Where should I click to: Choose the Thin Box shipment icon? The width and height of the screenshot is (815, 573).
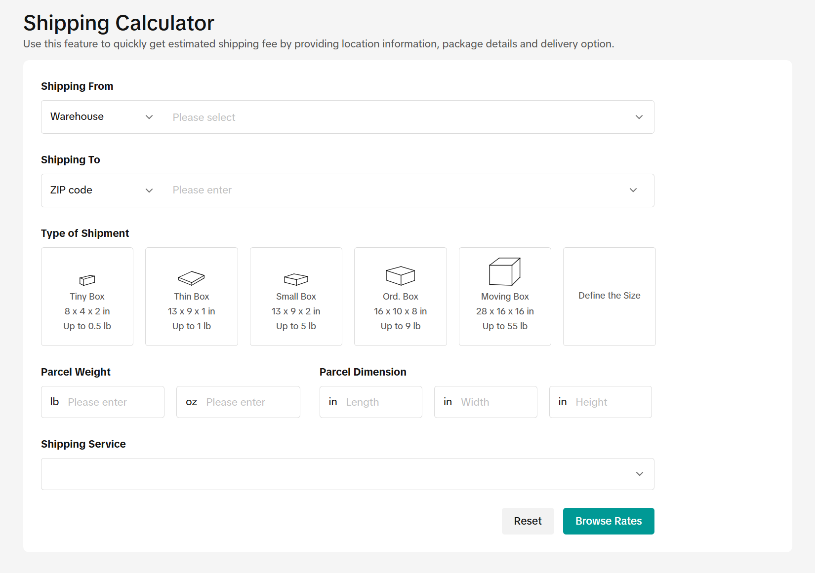click(191, 278)
